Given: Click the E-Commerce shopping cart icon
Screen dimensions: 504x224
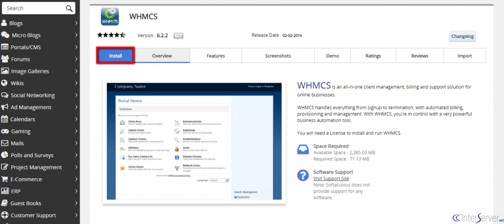Looking at the screenshot, I should [4, 179].
